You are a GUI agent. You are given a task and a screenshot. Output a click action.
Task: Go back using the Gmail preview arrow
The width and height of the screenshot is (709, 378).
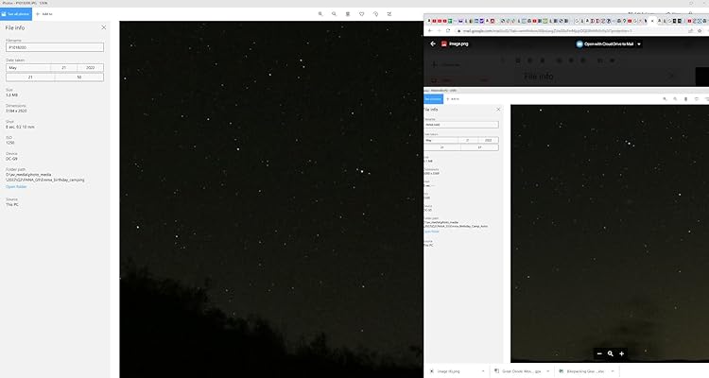(433, 43)
